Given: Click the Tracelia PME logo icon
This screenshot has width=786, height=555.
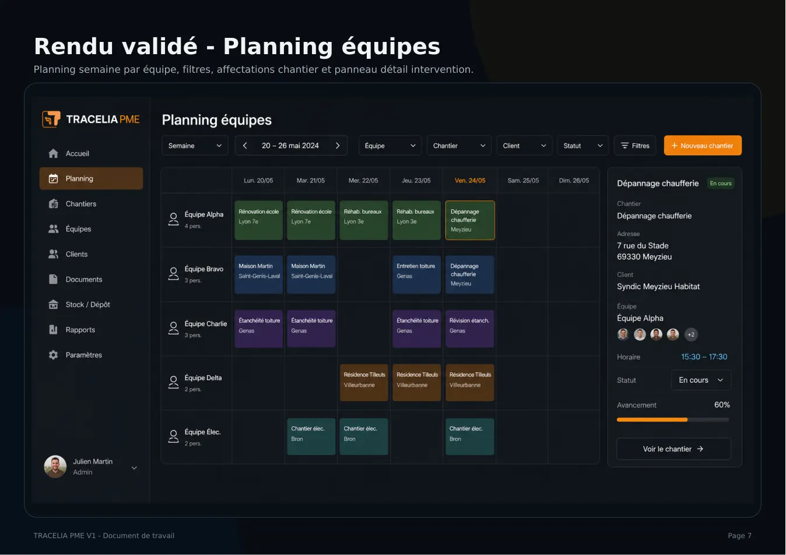Looking at the screenshot, I should [51, 119].
